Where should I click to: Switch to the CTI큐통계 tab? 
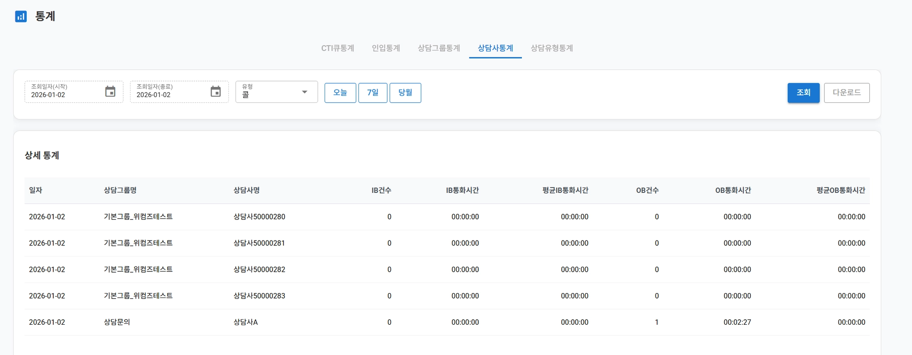[x=338, y=48]
